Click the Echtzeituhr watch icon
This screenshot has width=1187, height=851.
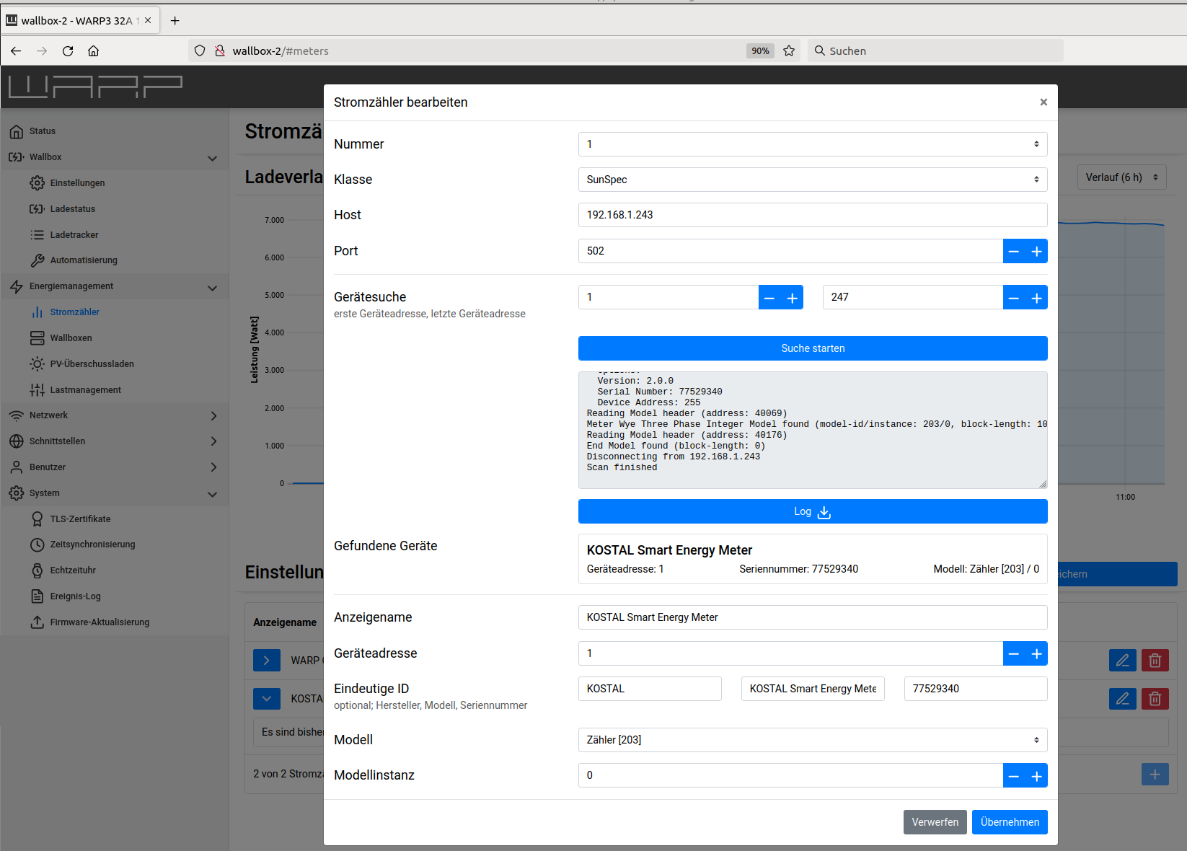point(37,570)
